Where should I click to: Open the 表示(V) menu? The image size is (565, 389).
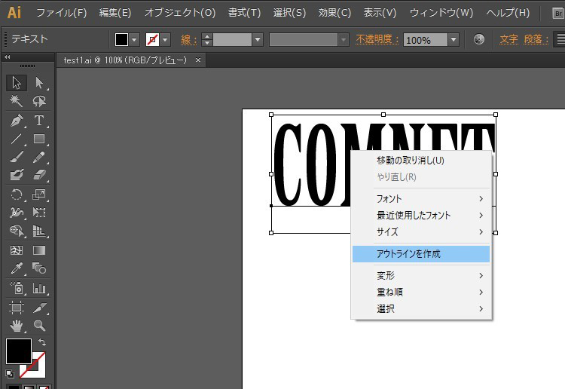click(380, 13)
